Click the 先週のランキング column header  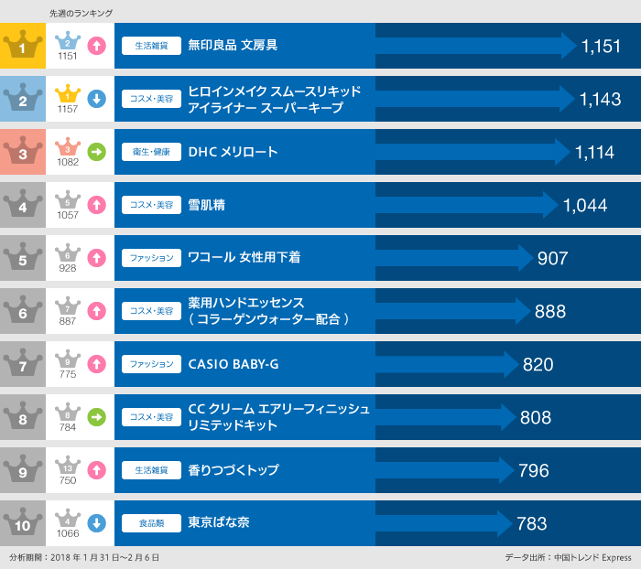point(81,13)
